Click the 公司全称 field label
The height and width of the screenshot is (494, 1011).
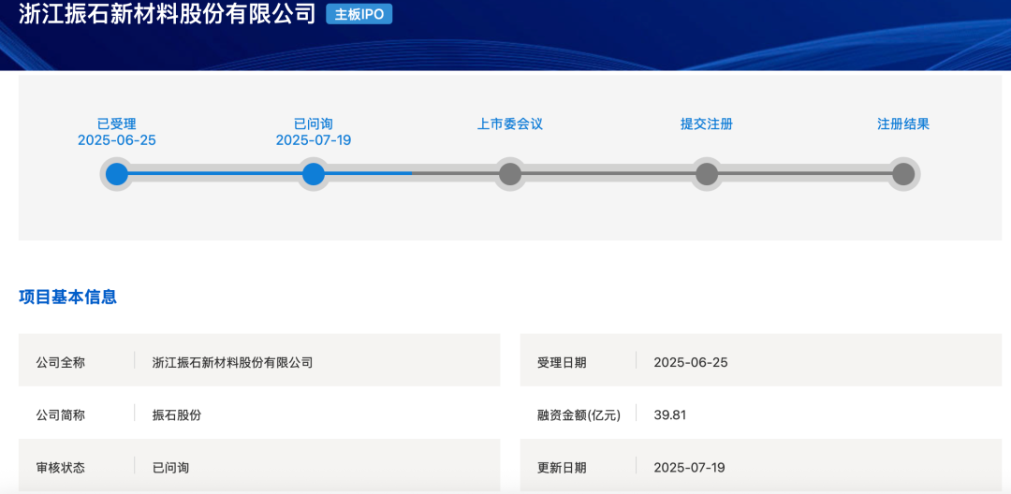tap(61, 363)
